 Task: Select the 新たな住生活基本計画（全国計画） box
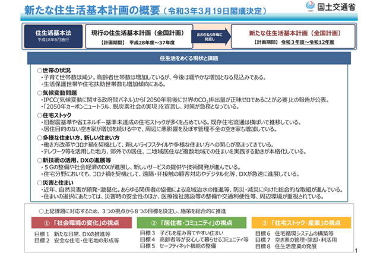tap(293, 36)
